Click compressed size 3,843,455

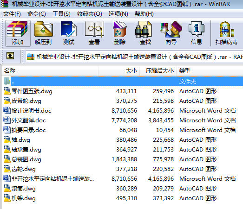click(161, 120)
